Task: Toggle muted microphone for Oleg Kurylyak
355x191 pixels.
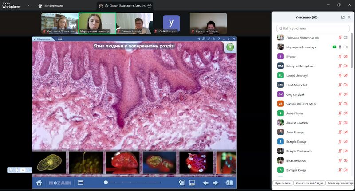Action: coord(340,94)
